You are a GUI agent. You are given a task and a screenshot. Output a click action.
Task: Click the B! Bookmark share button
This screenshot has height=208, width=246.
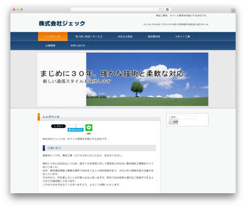coord(76,130)
